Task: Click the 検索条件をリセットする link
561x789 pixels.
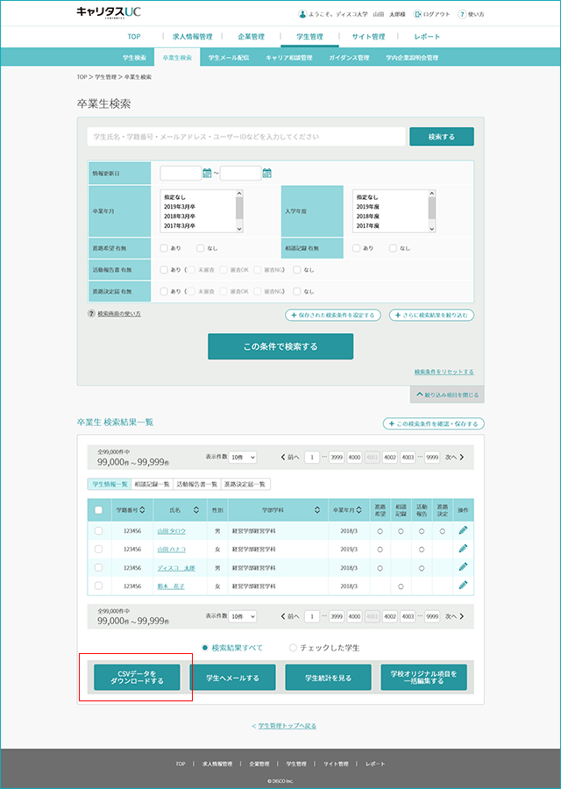Action: pos(444,372)
